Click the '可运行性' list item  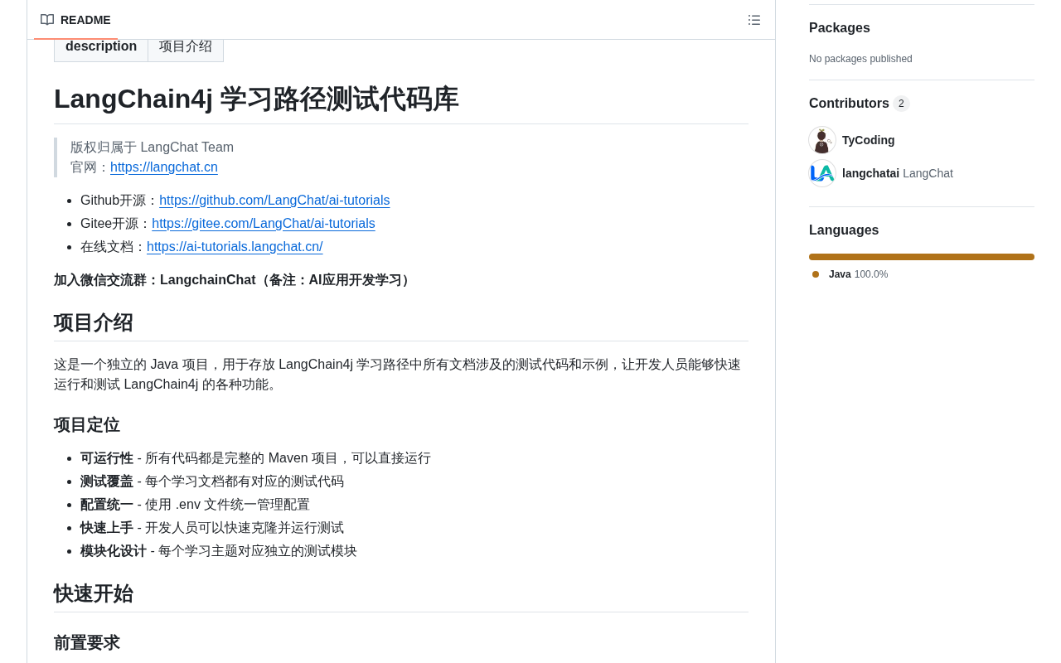pyautogui.click(x=255, y=458)
